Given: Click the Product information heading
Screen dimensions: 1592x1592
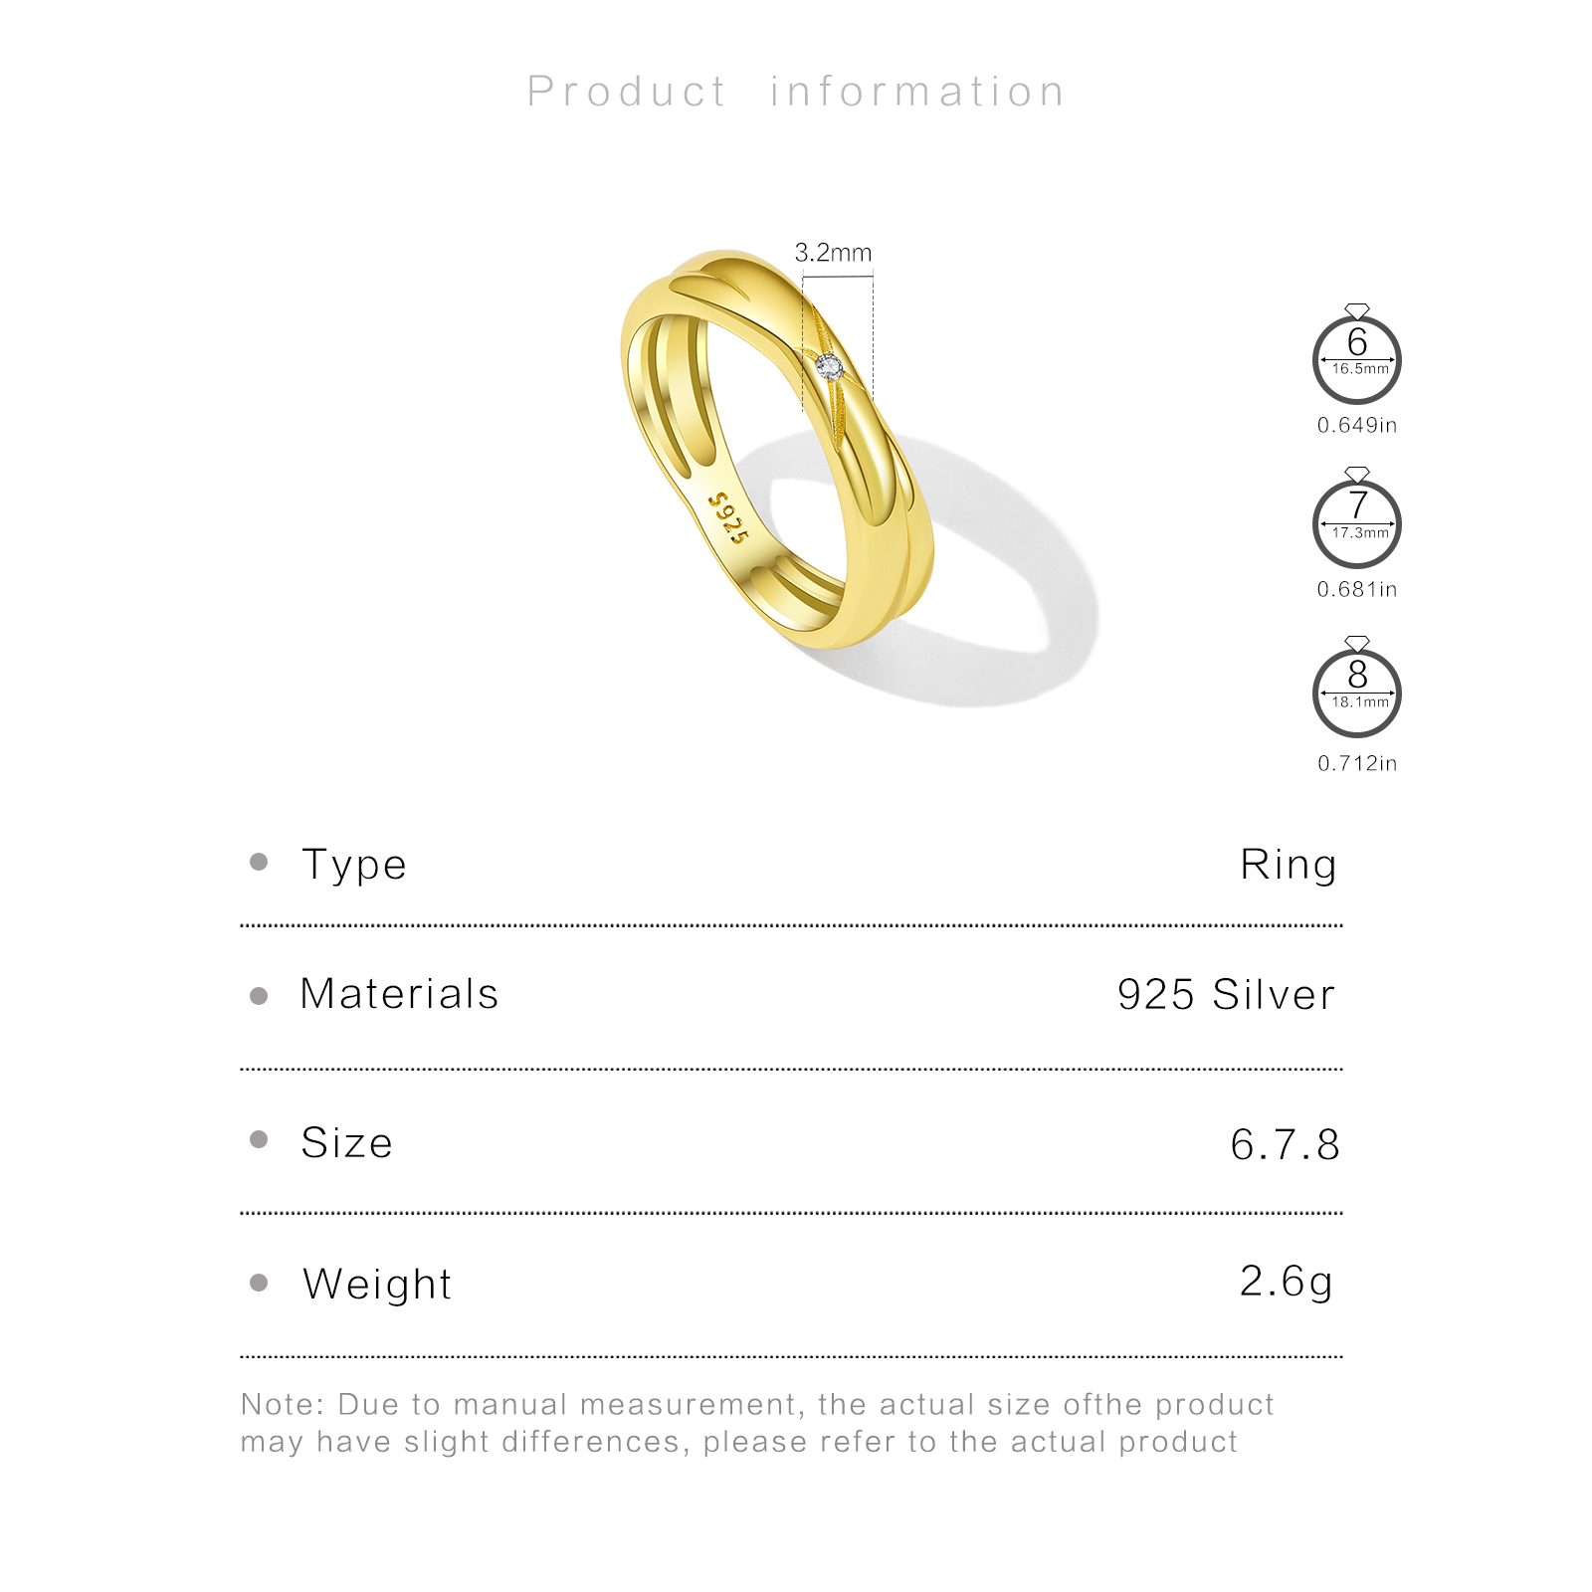Looking at the screenshot, I should point(796,92).
